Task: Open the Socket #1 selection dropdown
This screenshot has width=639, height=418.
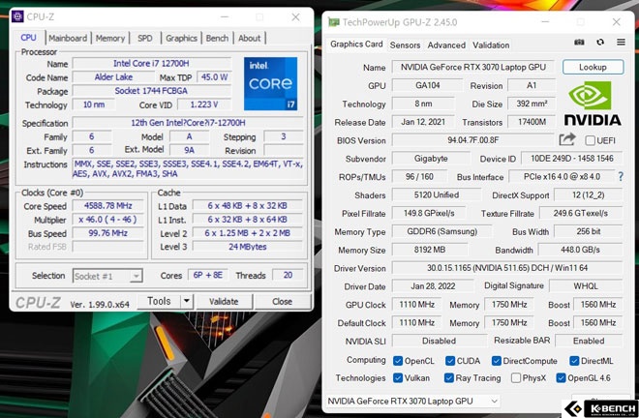Action: click(x=107, y=276)
